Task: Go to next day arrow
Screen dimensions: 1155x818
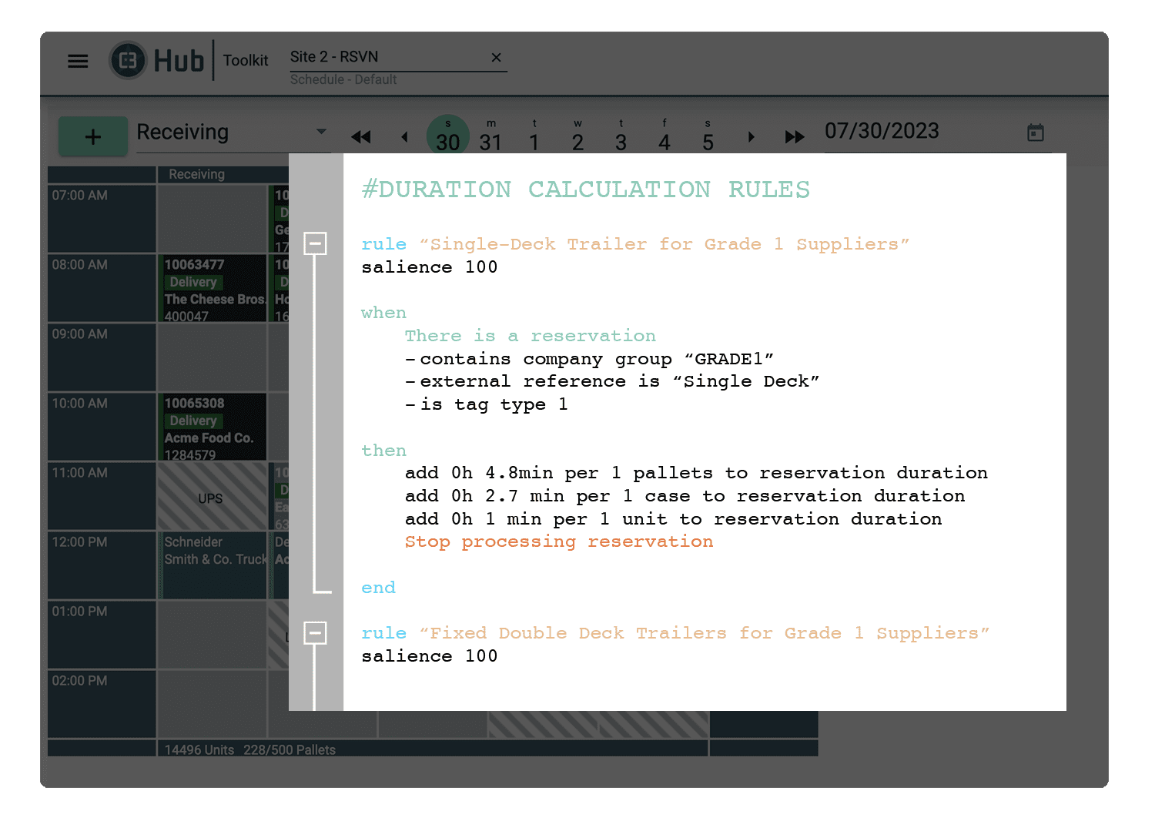Action: coord(752,137)
